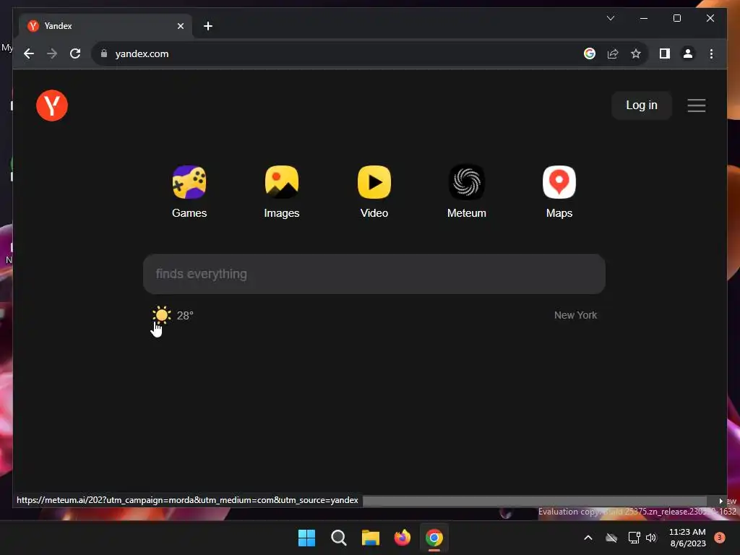Open File Explorer from the taskbar
Screen dimensions: 740x555
pos(371,538)
